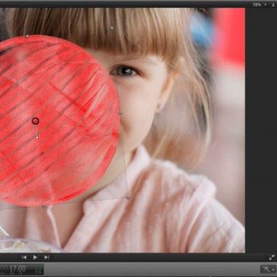
Task: Select lower-right mask control point near collar
Action: click(x=128, y=197)
